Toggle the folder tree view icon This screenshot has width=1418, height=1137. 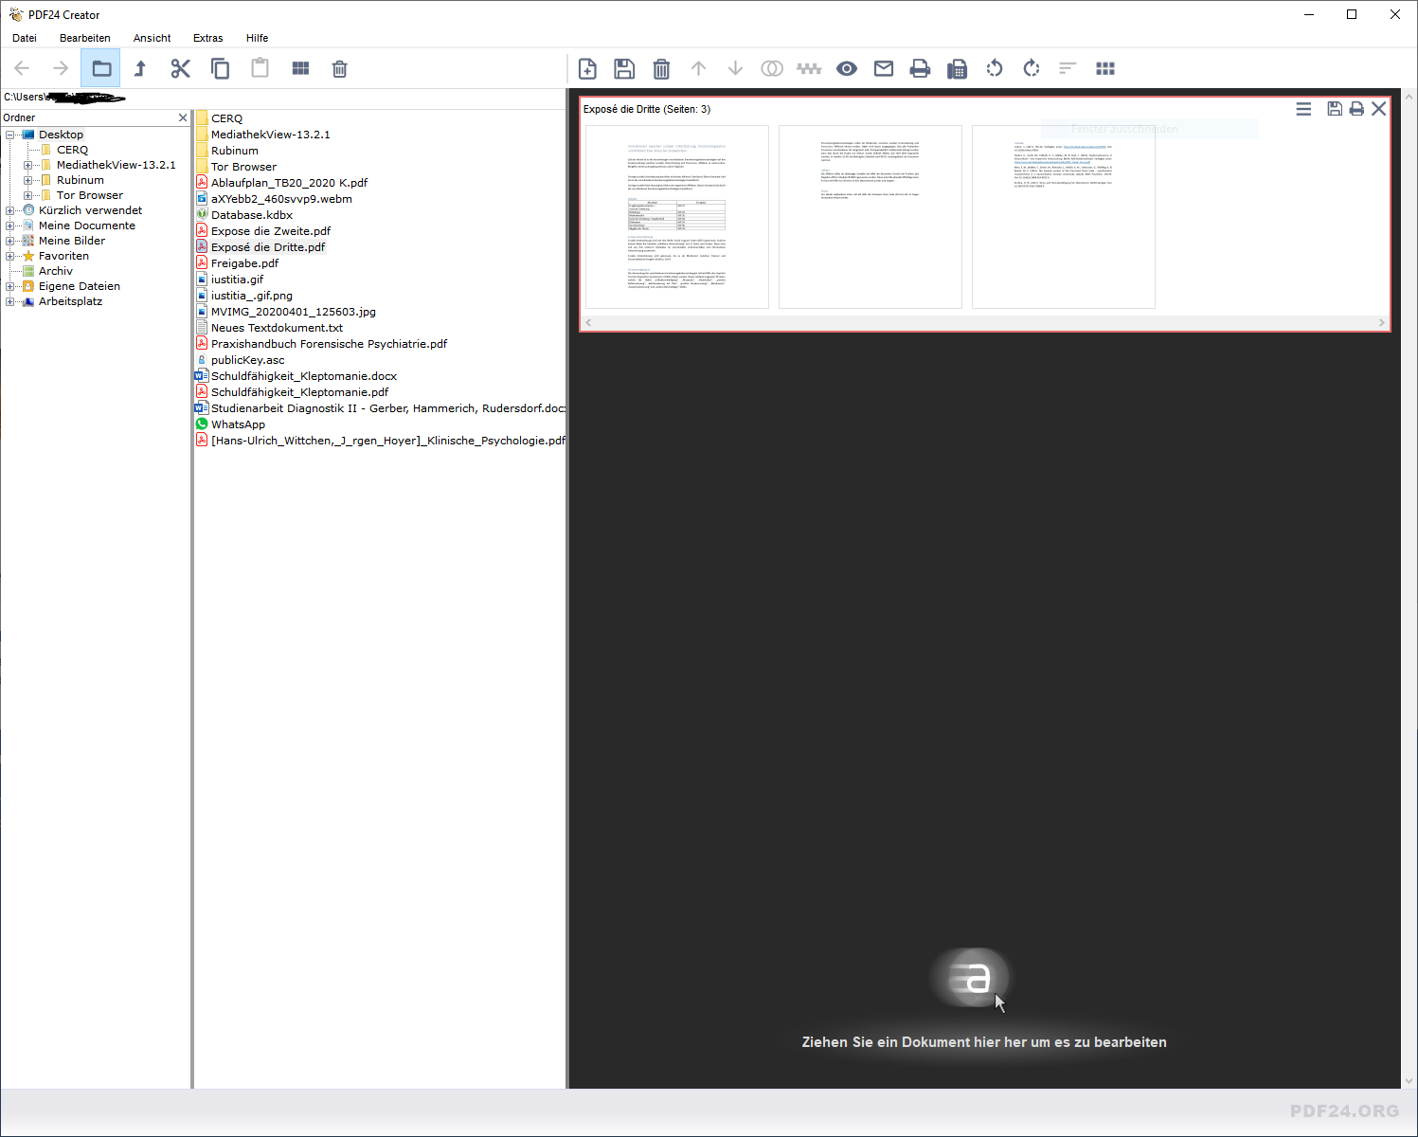(x=101, y=68)
